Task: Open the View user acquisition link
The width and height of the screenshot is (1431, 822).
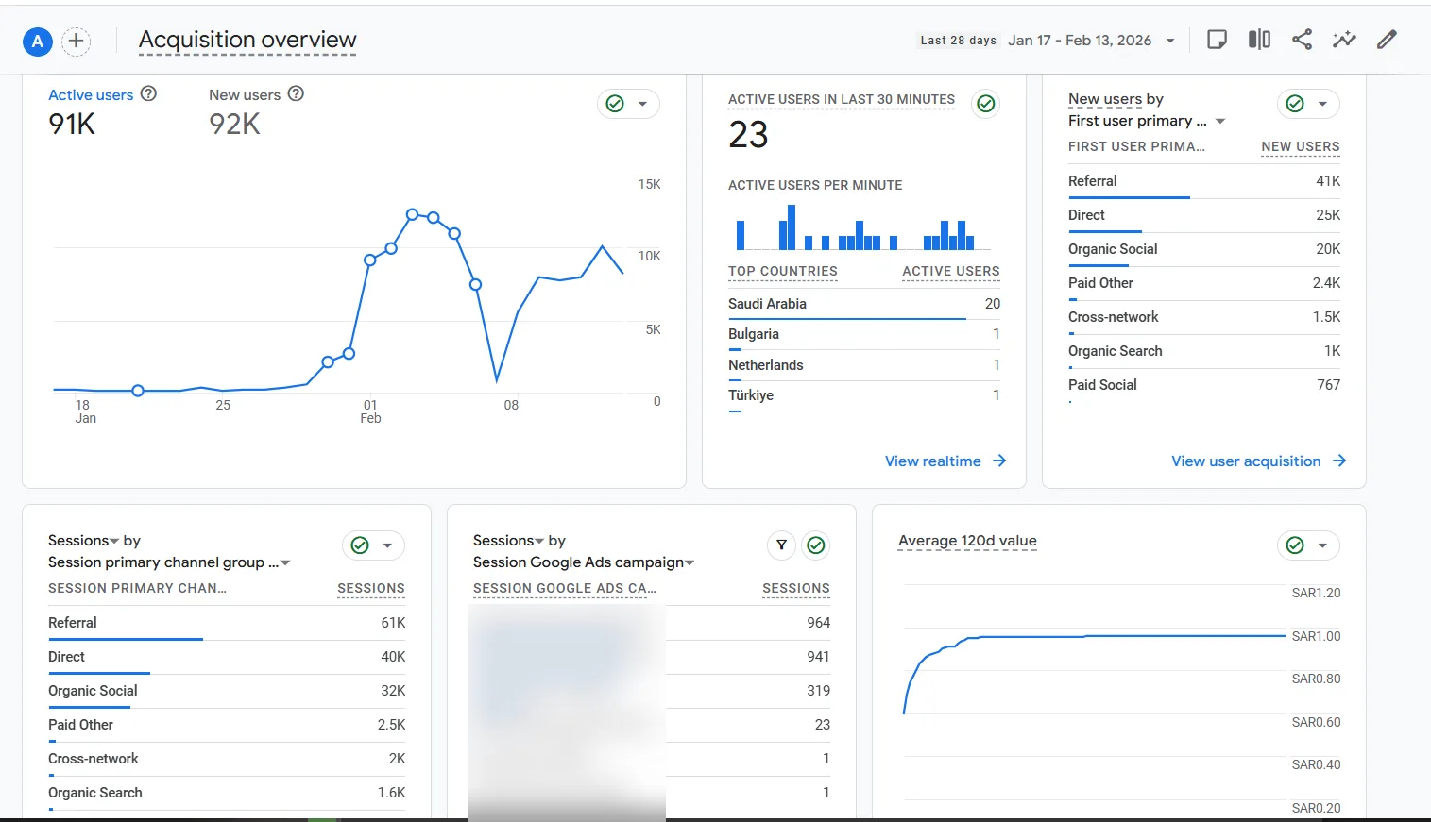Action: [x=1259, y=461]
